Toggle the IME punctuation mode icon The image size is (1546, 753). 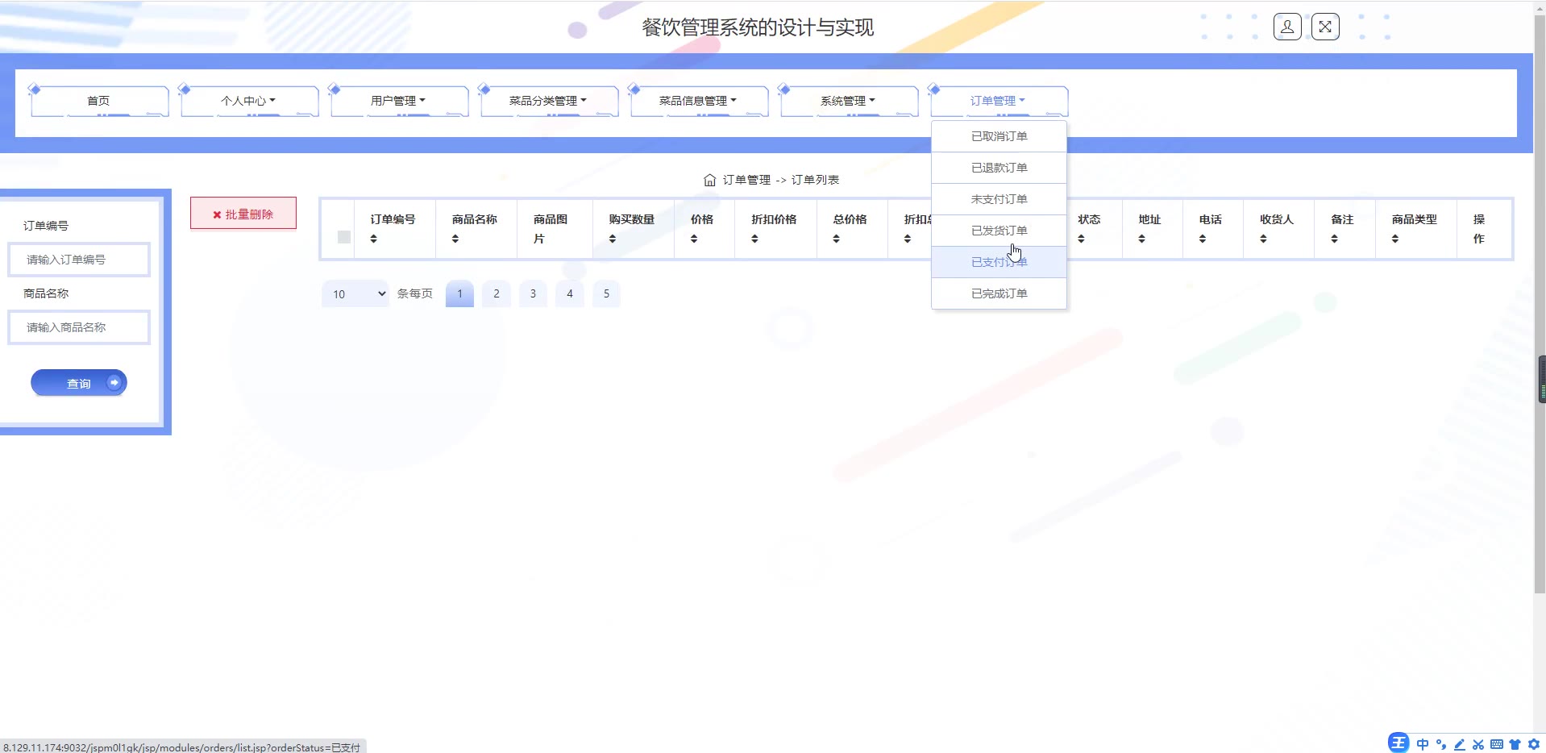1441,744
